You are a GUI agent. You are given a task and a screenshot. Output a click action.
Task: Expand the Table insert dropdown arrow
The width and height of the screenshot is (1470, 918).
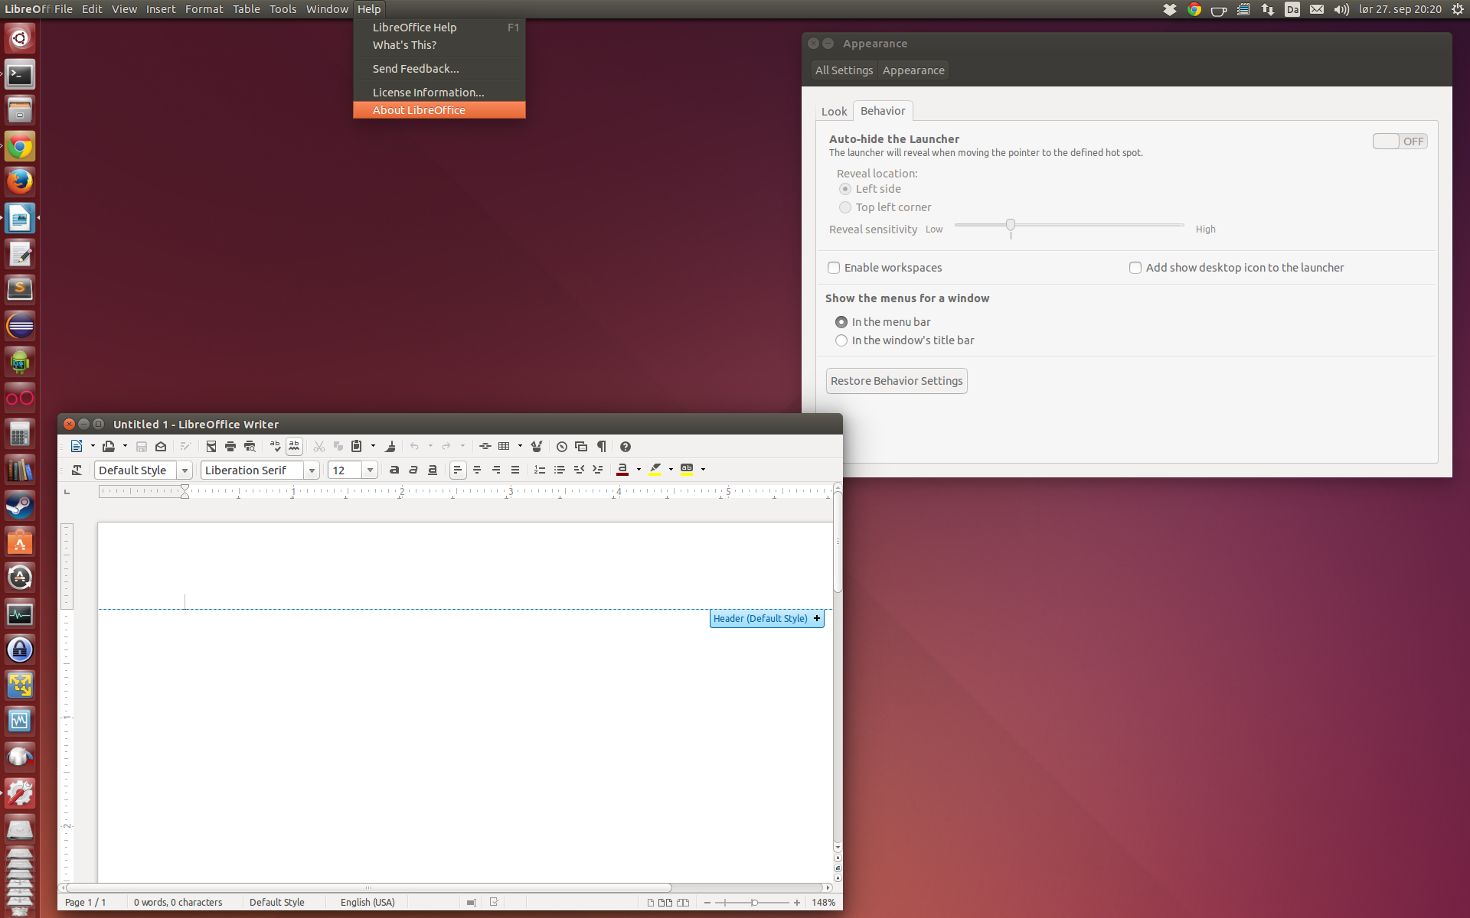[520, 447]
